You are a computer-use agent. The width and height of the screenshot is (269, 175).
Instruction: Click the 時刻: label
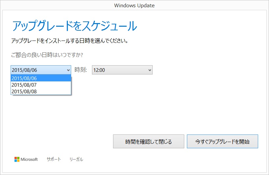point(81,70)
